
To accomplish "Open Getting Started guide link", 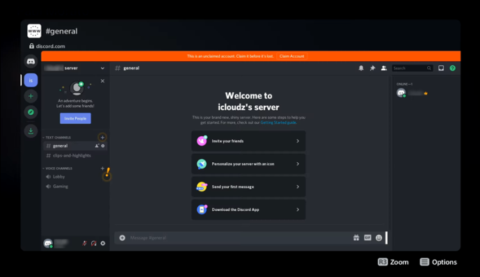I will pyautogui.click(x=278, y=122).
